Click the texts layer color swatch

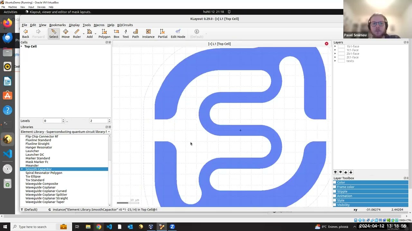tap(342, 61)
